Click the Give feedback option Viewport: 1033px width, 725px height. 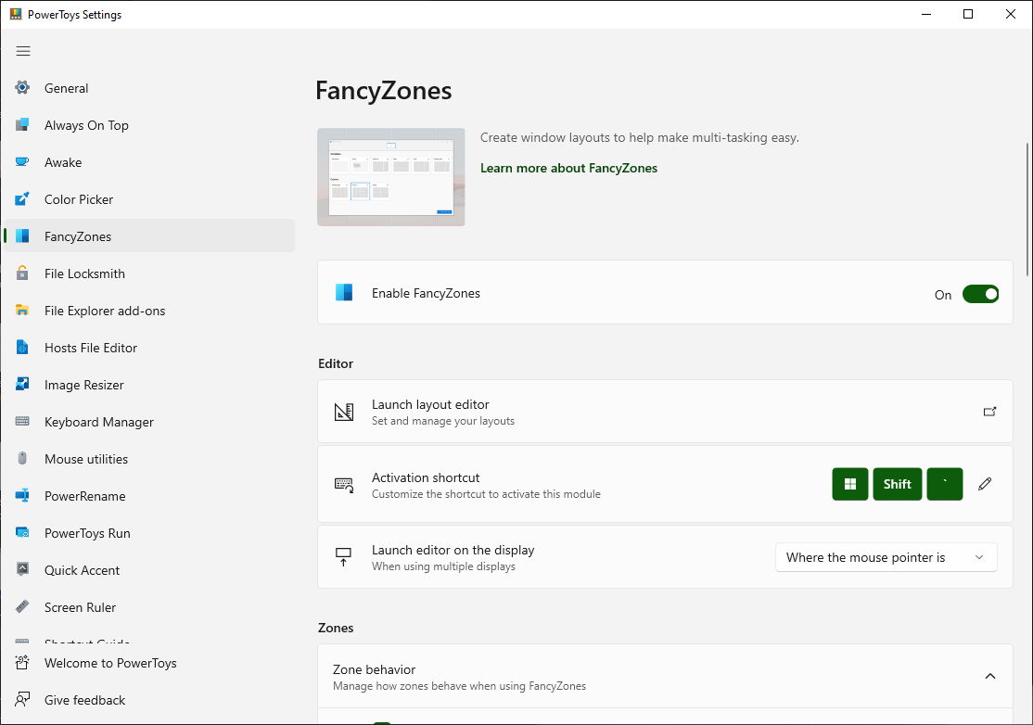point(84,700)
